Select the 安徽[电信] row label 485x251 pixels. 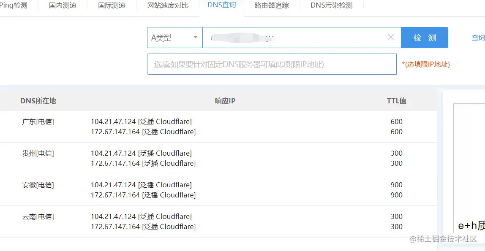click(x=38, y=185)
